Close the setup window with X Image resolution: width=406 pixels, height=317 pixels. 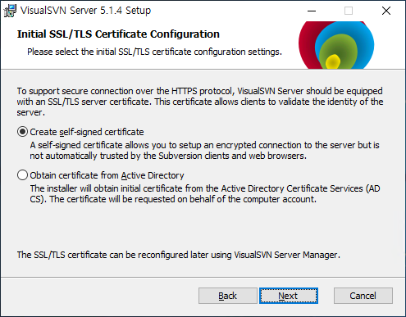click(386, 11)
